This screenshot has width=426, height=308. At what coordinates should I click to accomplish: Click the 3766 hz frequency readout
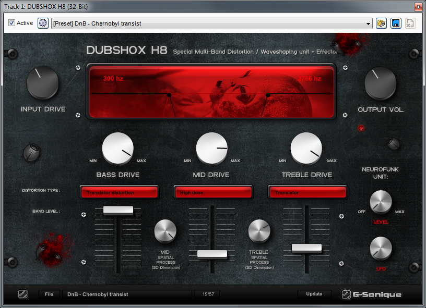pyautogui.click(x=310, y=79)
